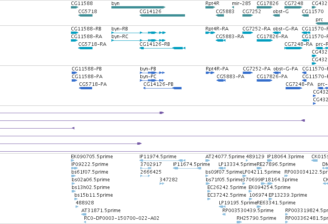Select the byn gene bar
This screenshot has height=224, width=328.
tap(138, 7)
